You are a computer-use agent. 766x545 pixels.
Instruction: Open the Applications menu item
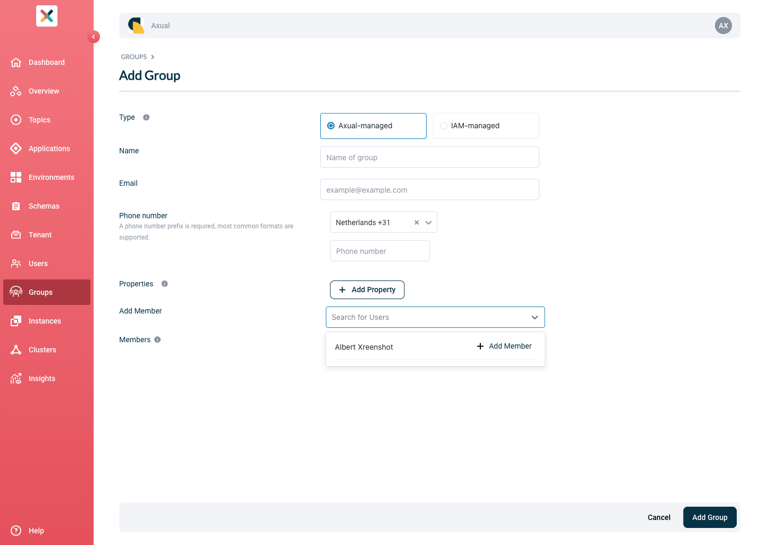47,148
